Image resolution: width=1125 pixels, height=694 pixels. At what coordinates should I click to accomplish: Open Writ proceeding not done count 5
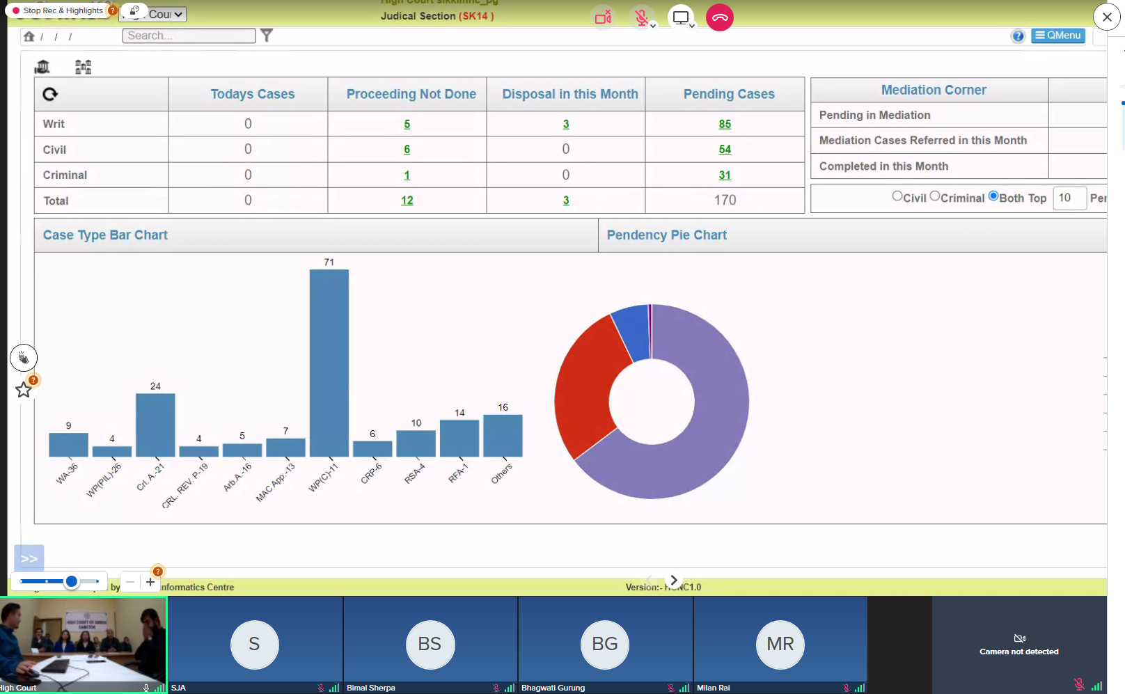407,124
